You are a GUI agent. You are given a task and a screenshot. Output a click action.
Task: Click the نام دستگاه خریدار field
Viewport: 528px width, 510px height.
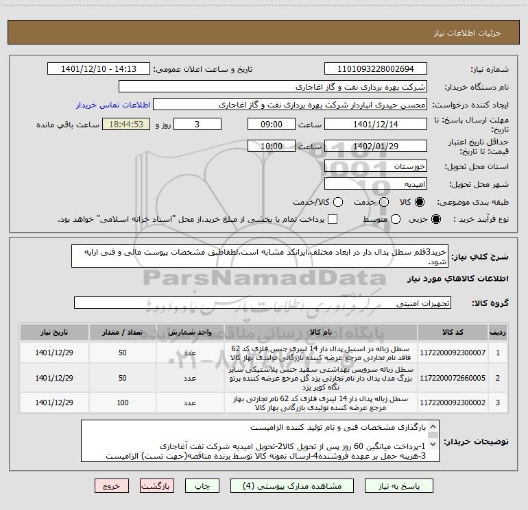(273, 87)
